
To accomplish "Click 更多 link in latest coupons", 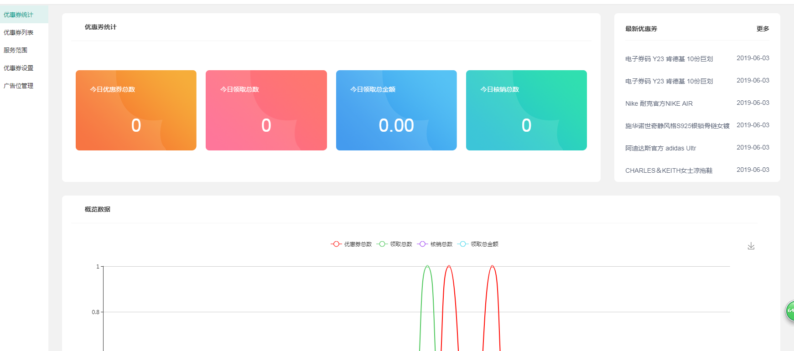I will pos(763,29).
